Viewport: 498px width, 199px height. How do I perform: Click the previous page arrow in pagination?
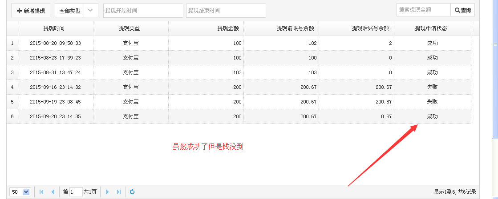pos(53,192)
